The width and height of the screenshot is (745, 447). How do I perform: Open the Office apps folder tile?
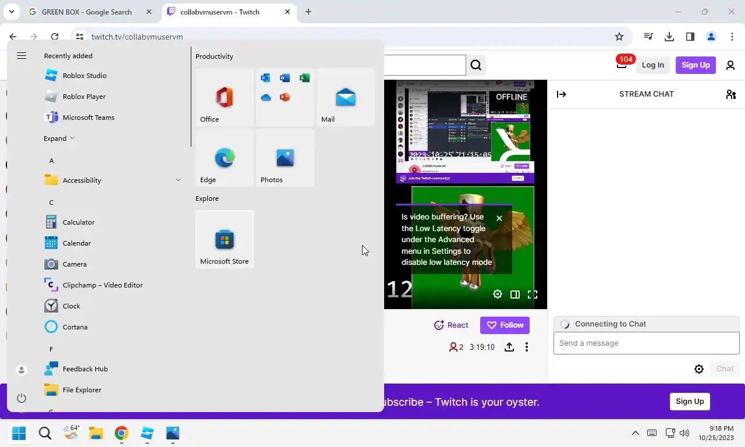[285, 97]
